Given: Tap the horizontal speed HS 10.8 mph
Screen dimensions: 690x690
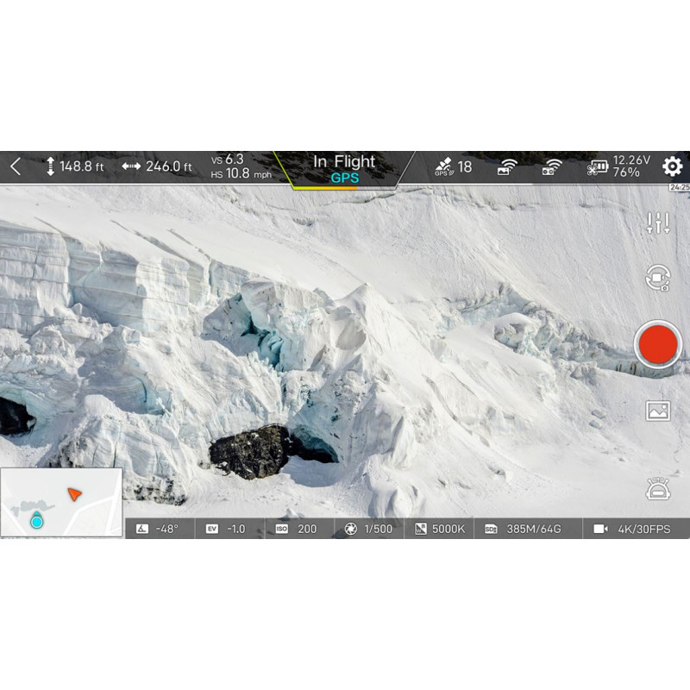Looking at the screenshot, I should (241, 174).
